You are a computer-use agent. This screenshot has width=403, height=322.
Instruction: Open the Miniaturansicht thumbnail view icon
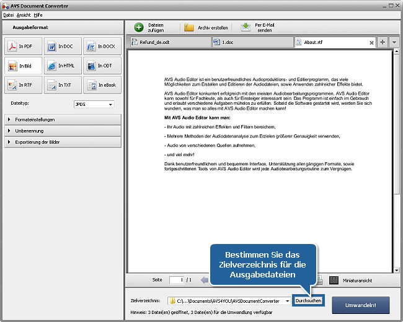pos(334,280)
